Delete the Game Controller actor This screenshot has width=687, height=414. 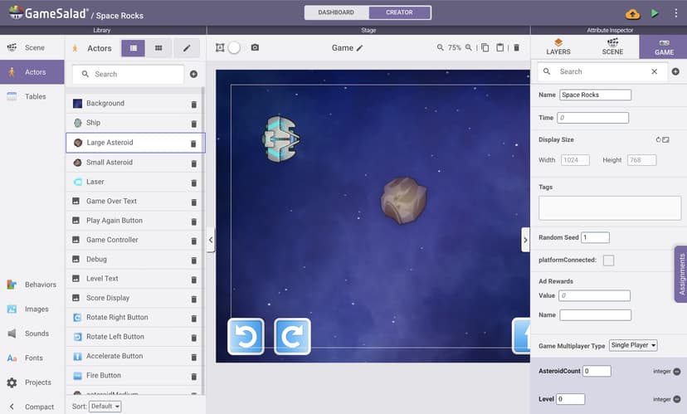(x=193, y=241)
